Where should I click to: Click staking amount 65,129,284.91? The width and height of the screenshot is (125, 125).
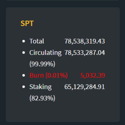pos(84,87)
